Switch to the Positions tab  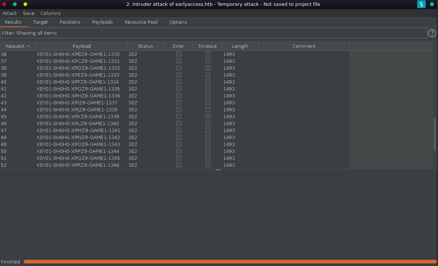pos(70,22)
